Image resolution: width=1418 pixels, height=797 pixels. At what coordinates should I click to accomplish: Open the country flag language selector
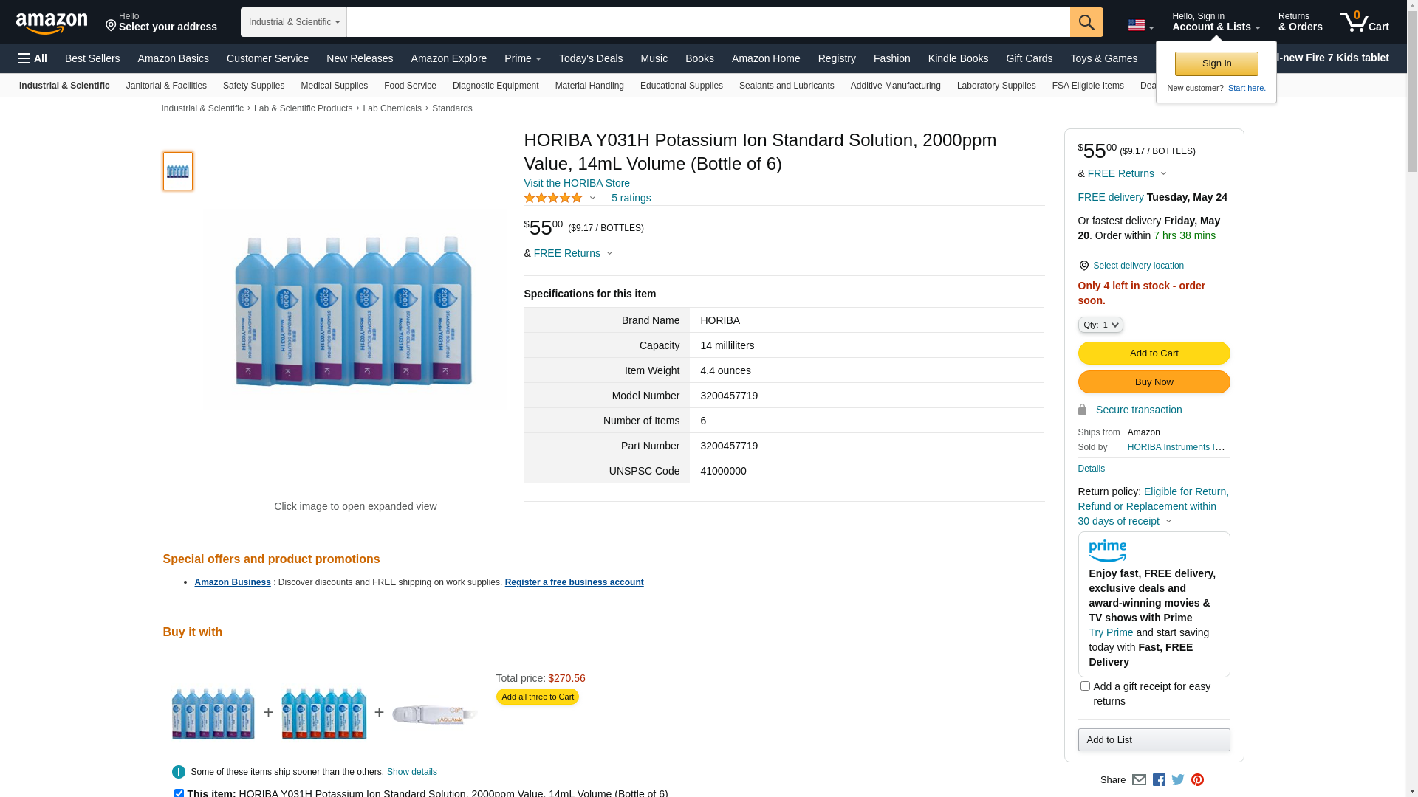(x=1140, y=25)
